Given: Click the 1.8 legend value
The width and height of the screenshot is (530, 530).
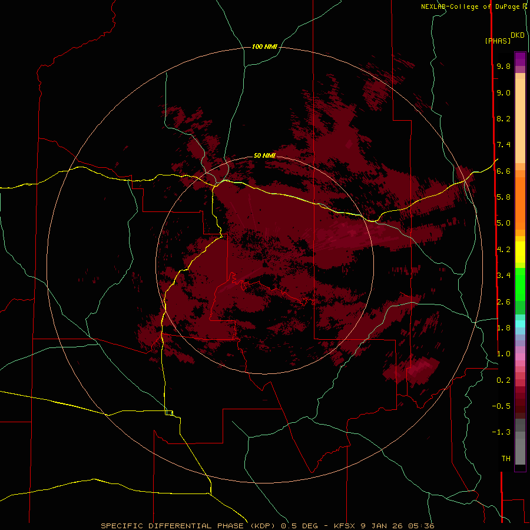Looking at the screenshot, I should (x=503, y=328).
